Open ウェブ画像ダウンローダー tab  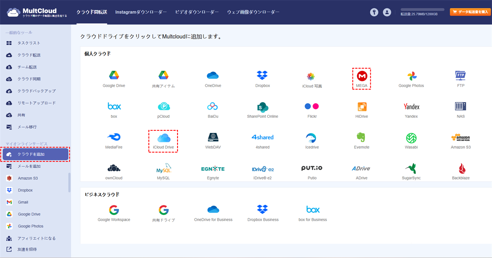(253, 12)
